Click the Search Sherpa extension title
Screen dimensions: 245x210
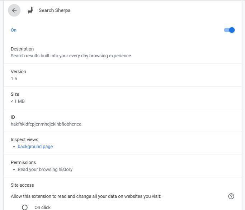tap(55, 10)
